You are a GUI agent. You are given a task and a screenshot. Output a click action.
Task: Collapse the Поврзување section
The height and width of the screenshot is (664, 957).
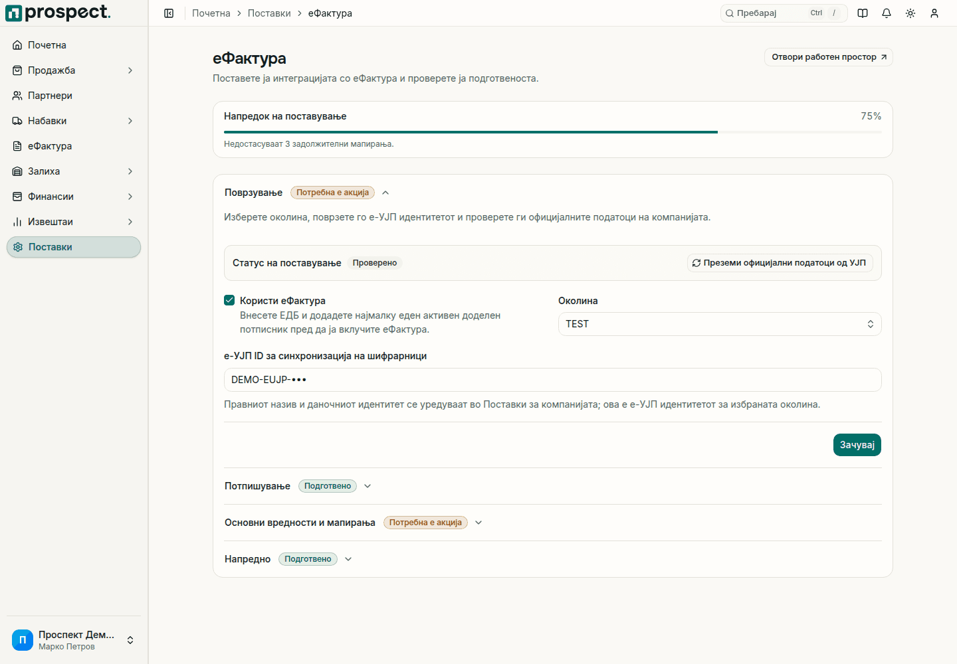pyautogui.click(x=385, y=193)
